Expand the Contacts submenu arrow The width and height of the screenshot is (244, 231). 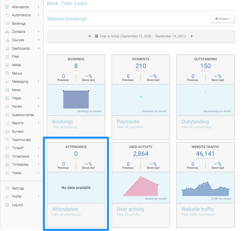38,32
